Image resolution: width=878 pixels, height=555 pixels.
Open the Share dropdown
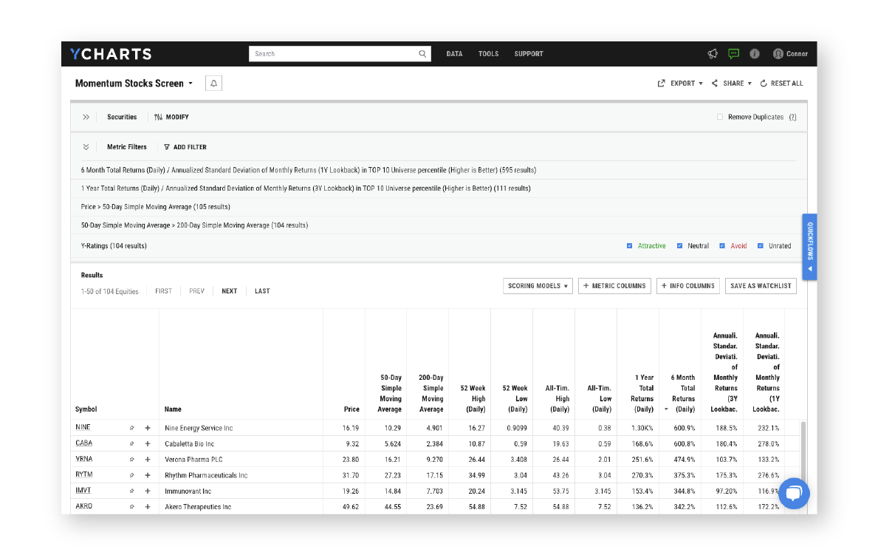tap(731, 83)
